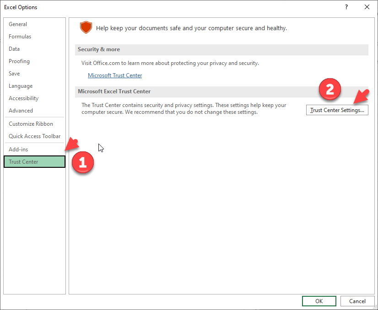
Task: Click the 'Visit Office.com to learn more' text
Action: coord(170,63)
